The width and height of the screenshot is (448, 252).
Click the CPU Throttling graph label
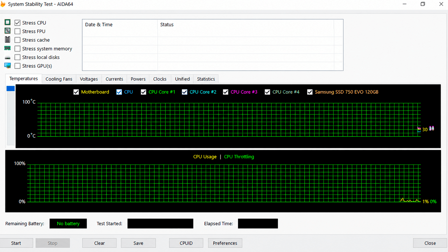(x=239, y=157)
